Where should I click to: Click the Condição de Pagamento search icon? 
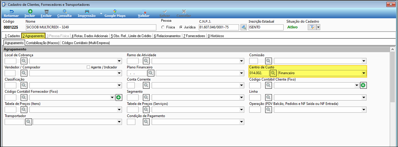point(147,122)
